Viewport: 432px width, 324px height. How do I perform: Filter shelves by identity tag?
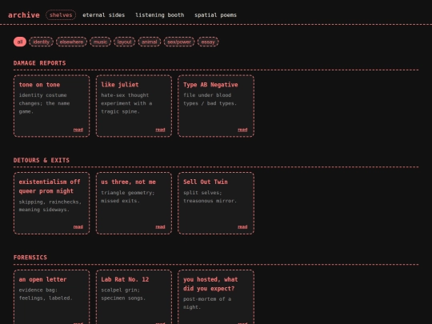tap(41, 42)
